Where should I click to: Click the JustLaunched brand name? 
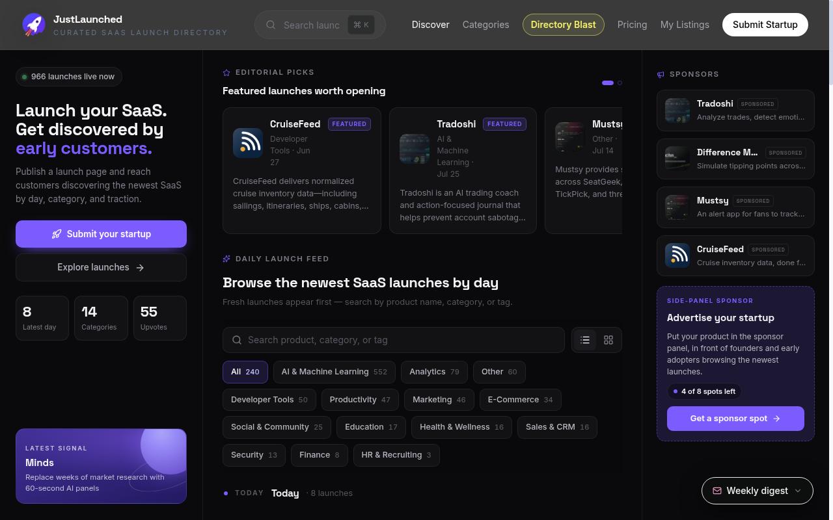tap(88, 19)
